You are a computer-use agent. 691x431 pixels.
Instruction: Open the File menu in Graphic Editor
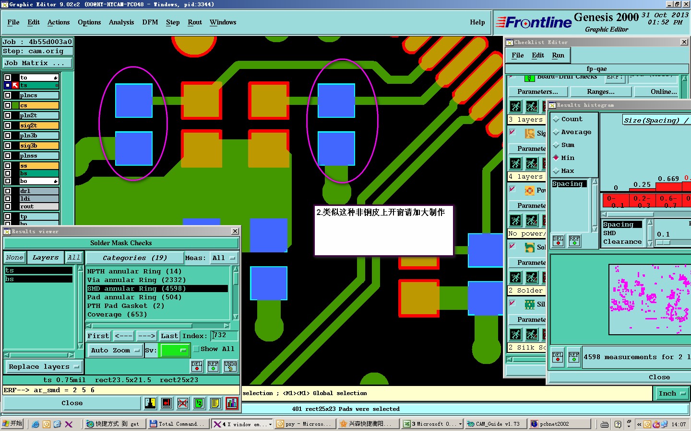pos(13,23)
